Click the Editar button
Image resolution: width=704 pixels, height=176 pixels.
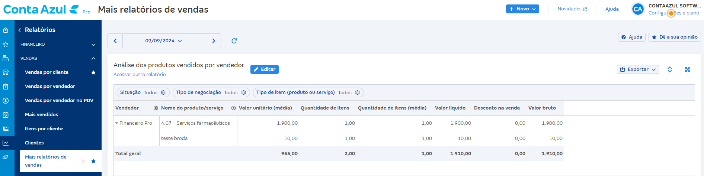[265, 69]
